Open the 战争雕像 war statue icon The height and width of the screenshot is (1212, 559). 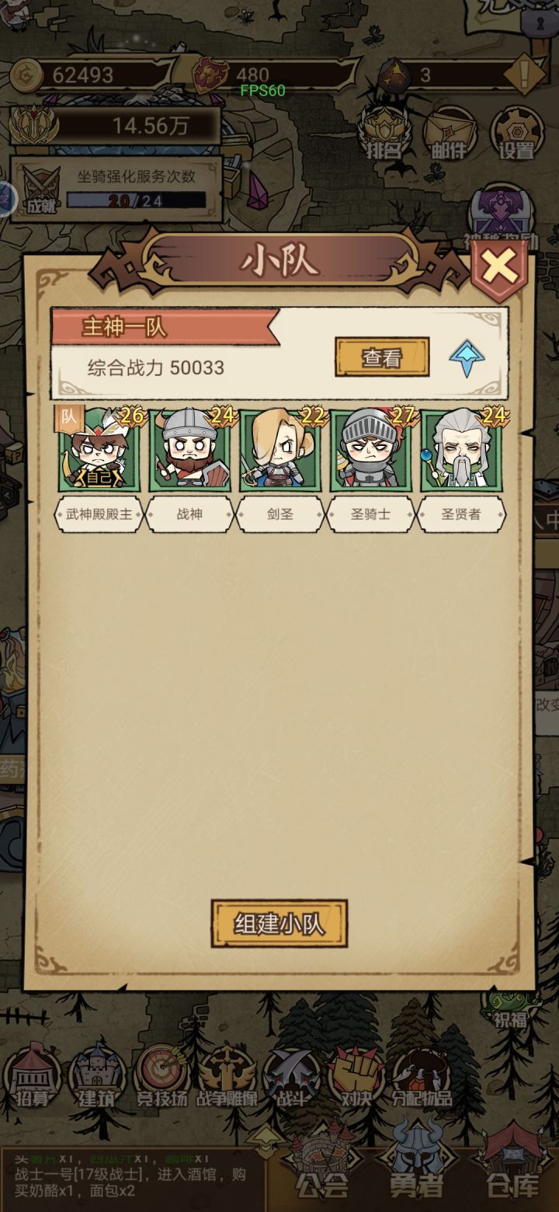tap(227, 1076)
